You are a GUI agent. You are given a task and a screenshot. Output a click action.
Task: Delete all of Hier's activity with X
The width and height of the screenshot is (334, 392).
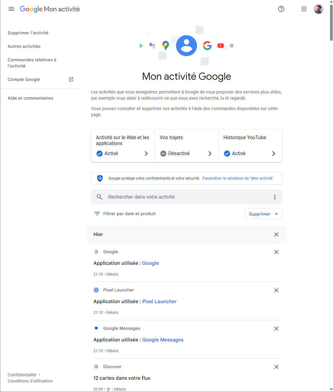[276, 234]
